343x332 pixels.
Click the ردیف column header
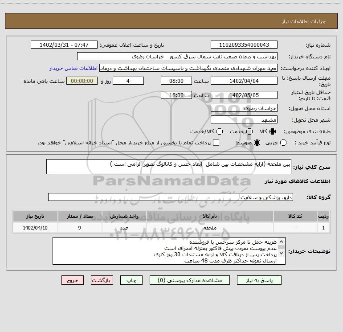pyautogui.click(x=323, y=216)
